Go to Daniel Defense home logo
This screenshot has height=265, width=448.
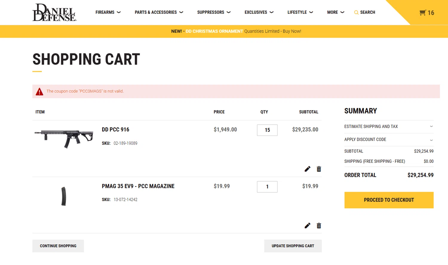[54, 13]
